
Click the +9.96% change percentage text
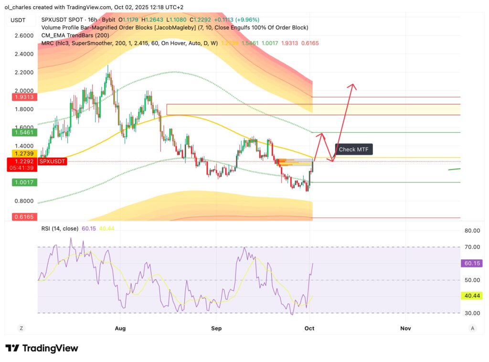click(x=246, y=20)
